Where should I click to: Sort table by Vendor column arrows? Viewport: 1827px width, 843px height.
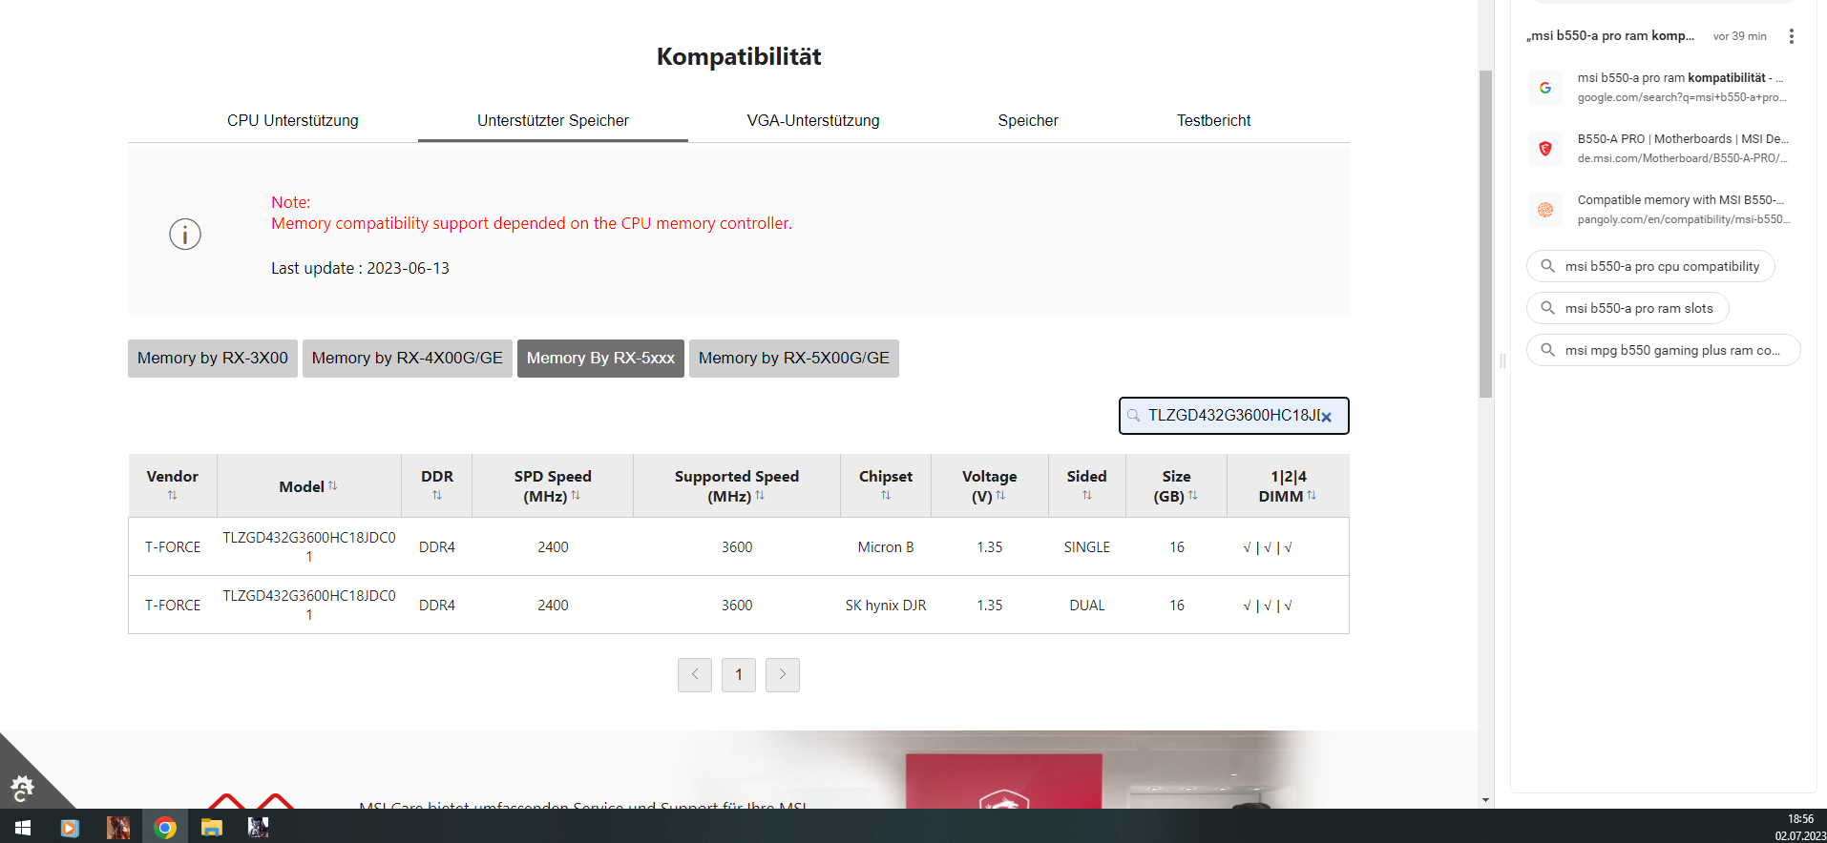pos(173,495)
